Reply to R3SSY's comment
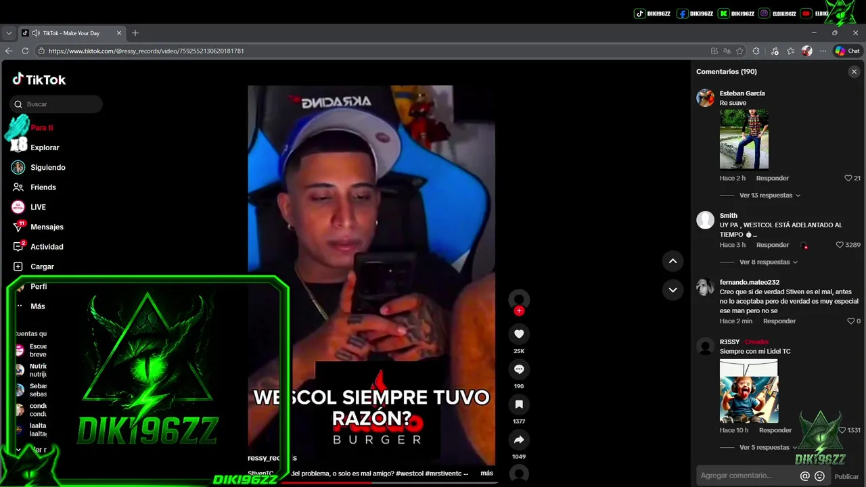The width and height of the screenshot is (866, 487). coord(775,430)
